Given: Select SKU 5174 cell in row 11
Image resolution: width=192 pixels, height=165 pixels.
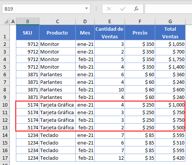Looking at the screenshot, I should 28,112.
